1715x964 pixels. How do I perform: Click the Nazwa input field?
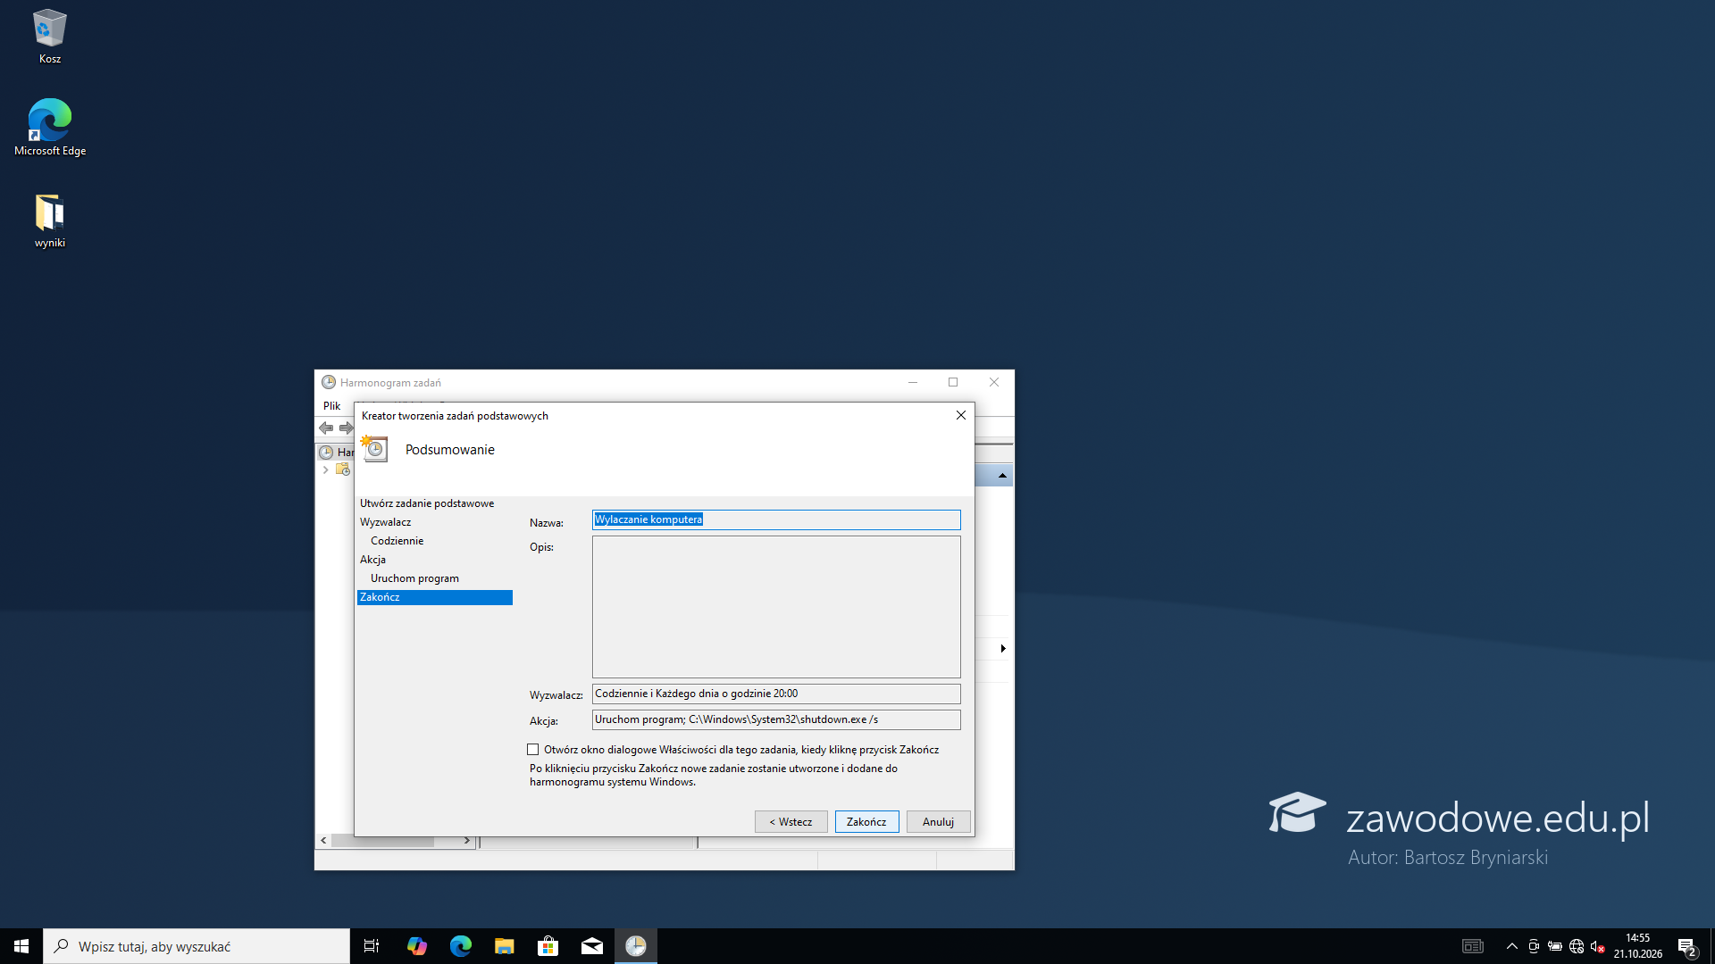pyautogui.click(x=776, y=519)
